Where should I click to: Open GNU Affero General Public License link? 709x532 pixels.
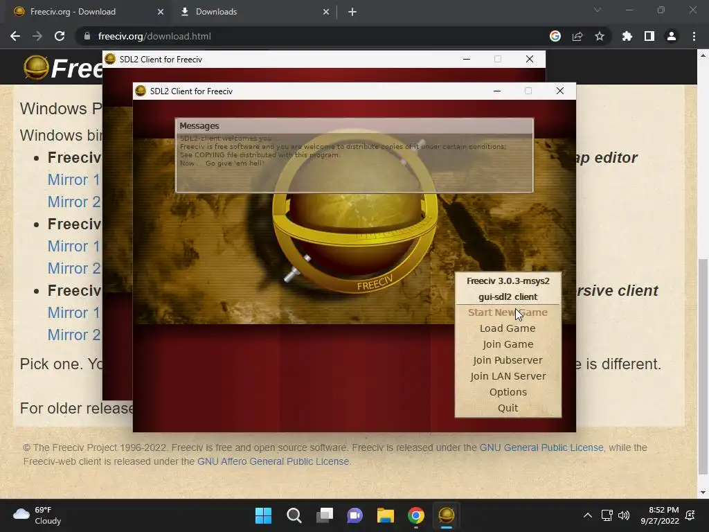point(273,461)
